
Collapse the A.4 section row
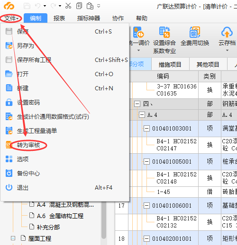(x=142, y=115)
